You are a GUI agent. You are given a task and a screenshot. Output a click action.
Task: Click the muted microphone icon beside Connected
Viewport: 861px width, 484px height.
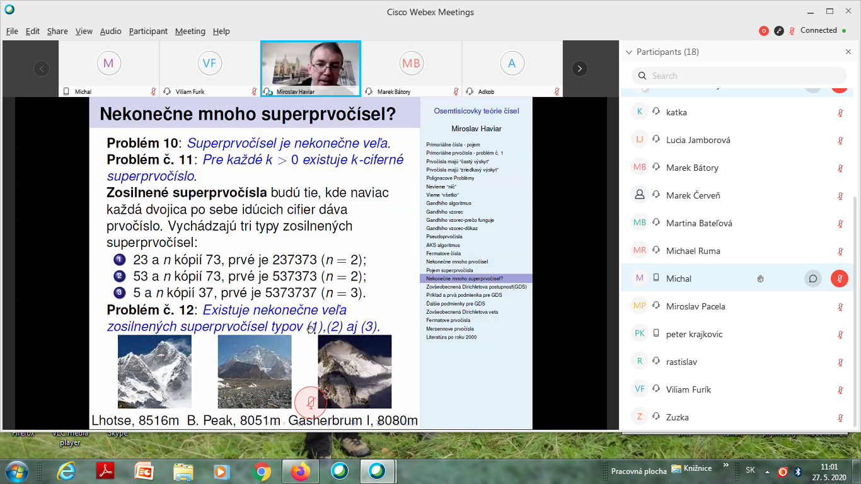pos(792,30)
